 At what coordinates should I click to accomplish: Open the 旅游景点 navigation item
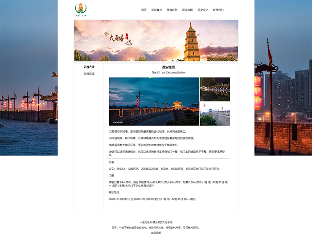156,10
